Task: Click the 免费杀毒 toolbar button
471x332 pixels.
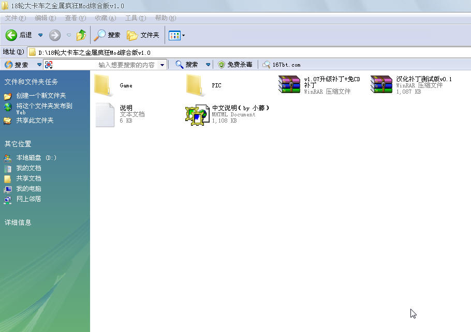Action: 236,65
